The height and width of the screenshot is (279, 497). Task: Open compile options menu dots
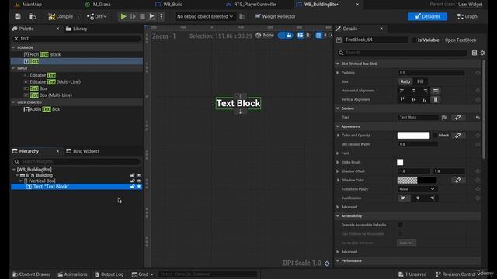pos(78,16)
